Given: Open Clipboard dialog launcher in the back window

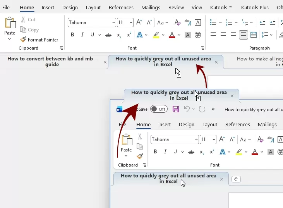Looking at the screenshot, I should tap(62, 48).
